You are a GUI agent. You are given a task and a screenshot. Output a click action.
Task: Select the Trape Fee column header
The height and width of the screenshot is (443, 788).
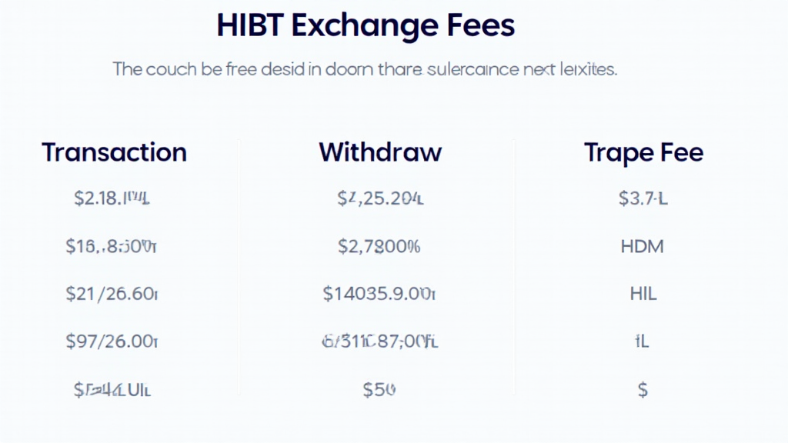pyautogui.click(x=643, y=152)
